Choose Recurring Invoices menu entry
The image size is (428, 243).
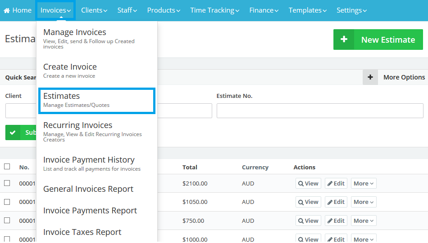pyautogui.click(x=77, y=125)
